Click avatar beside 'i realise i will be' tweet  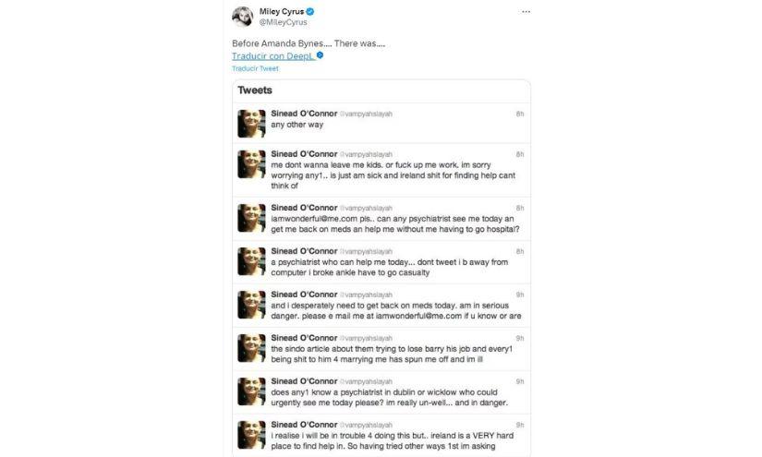(251, 435)
